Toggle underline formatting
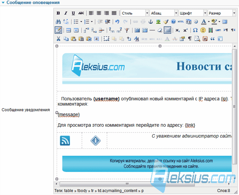This screenshot has height=195, width=239. [x=73, y=13]
